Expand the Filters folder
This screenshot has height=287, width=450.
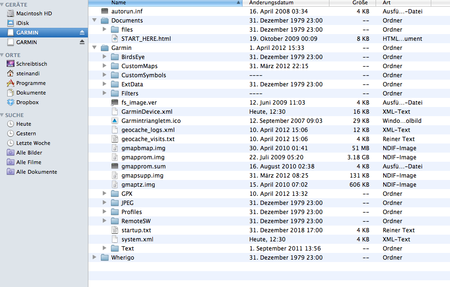[105, 93]
